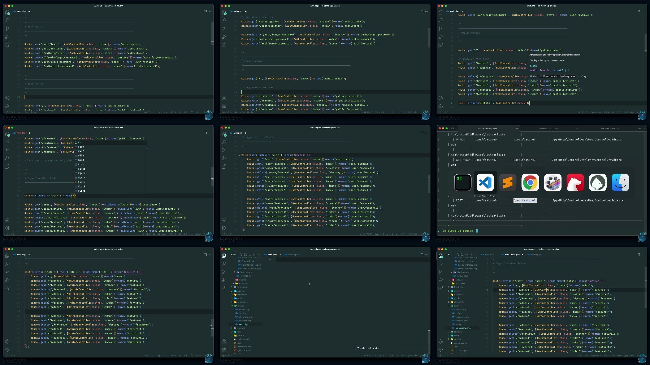Image resolution: width=650 pixels, height=365 pixels.
Task: Open Manage gear in the empty web.php editor window
Action: click(224, 349)
